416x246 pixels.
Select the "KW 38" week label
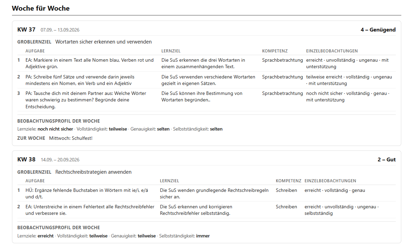(26, 159)
